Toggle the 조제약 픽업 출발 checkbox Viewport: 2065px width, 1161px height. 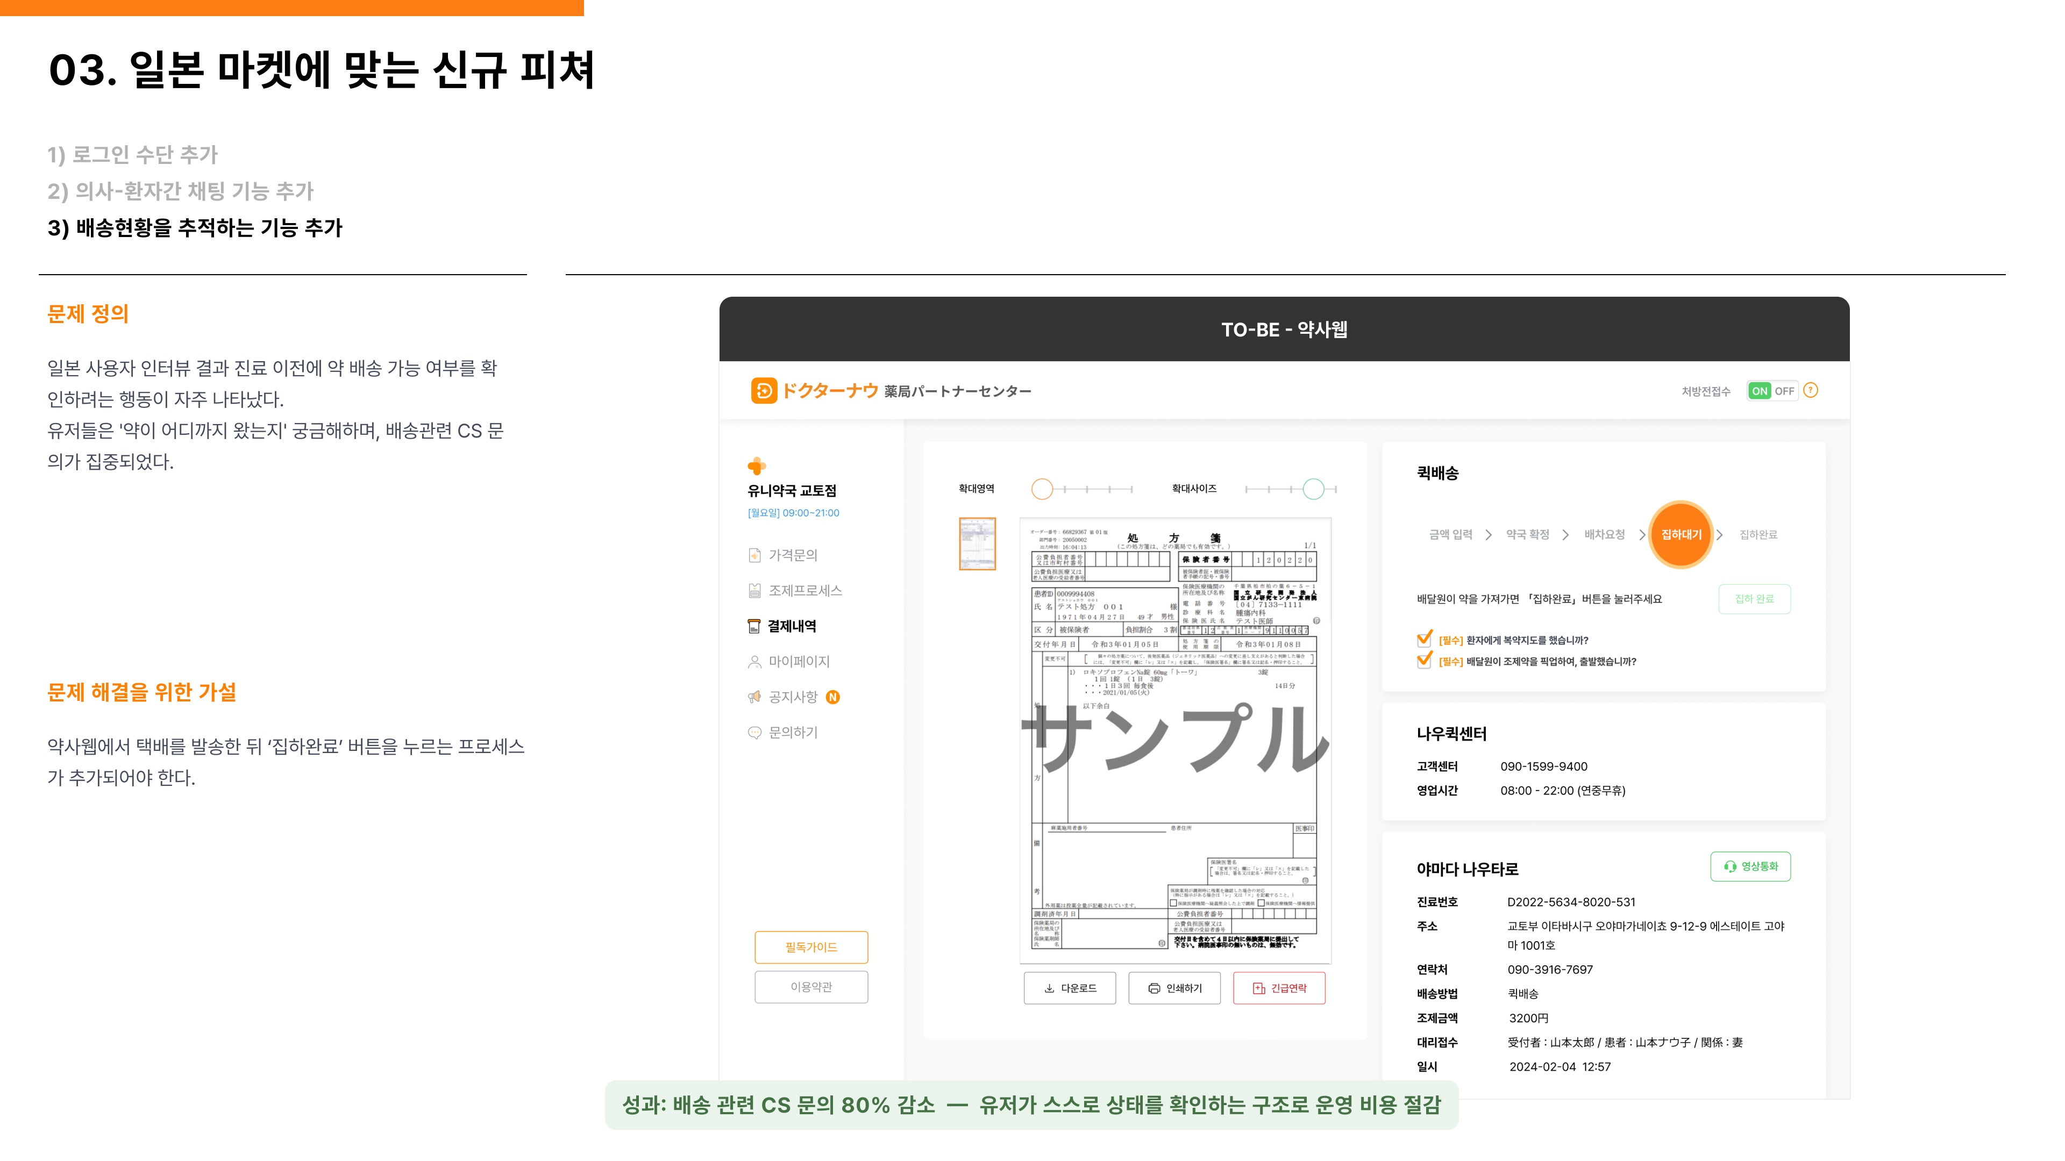[1425, 660]
